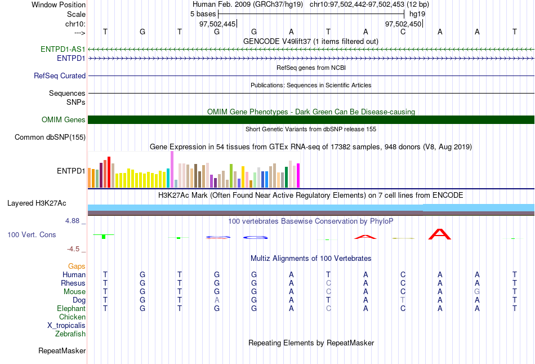The width and height of the screenshot is (535, 364).
Task: Click the OMIM Genes track label
Action: 64,120
